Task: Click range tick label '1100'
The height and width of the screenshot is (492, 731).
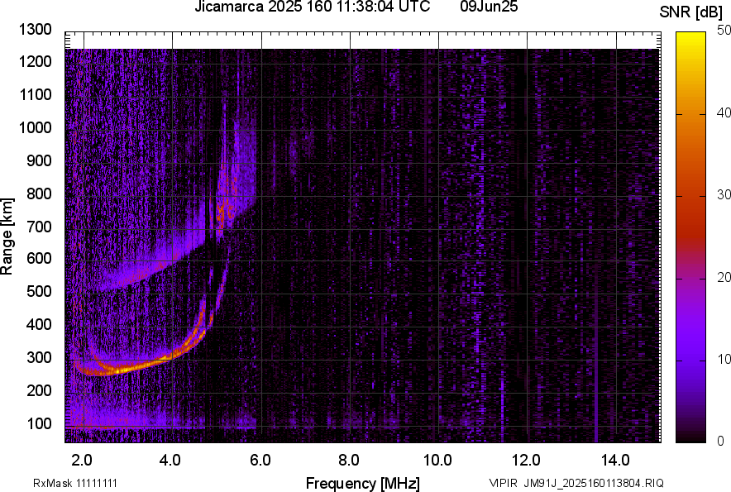Action: [x=35, y=94]
